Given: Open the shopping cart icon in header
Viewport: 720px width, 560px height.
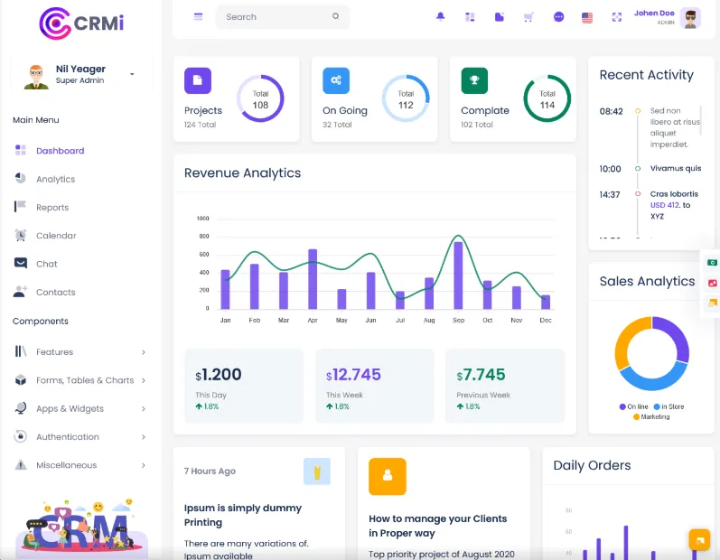Looking at the screenshot, I should click(528, 17).
